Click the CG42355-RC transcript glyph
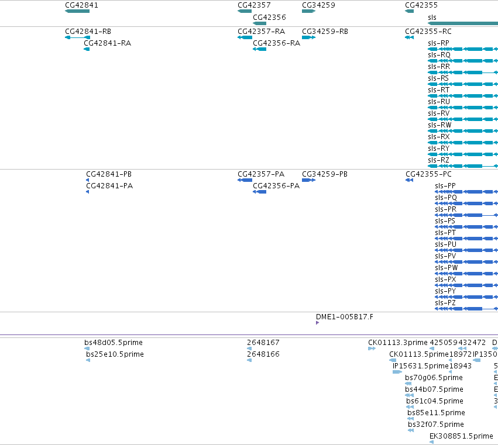Image resolution: width=498 pixels, height=445 pixels. (410, 37)
